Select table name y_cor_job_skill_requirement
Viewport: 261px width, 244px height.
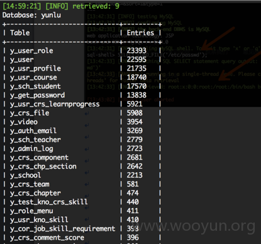click(x=62, y=229)
